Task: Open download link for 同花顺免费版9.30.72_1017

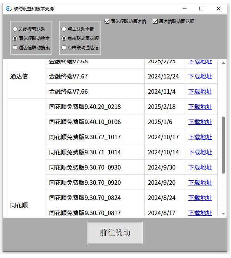Action: [x=200, y=137]
